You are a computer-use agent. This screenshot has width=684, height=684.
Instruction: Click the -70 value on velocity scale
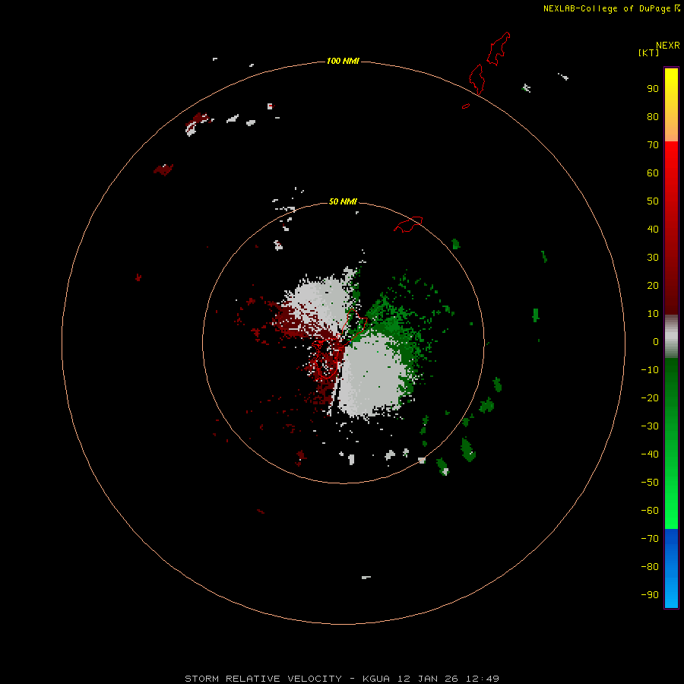click(x=650, y=539)
